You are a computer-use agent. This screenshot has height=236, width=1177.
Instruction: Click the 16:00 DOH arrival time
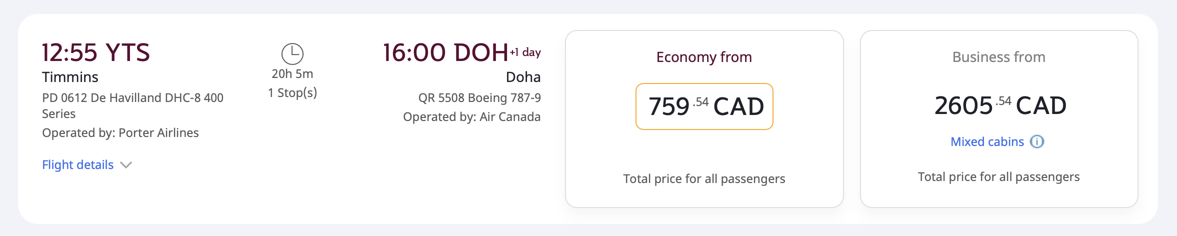[x=445, y=52]
